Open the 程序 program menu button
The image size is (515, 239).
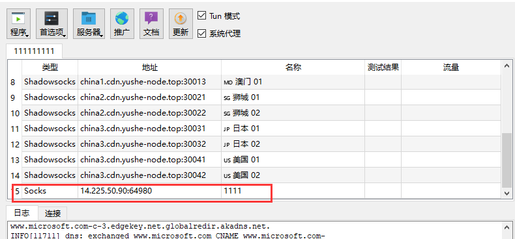click(18, 24)
